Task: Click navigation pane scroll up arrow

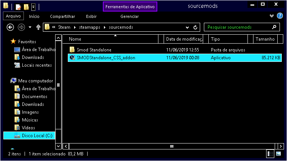Action: pyautogui.click(x=58, y=38)
